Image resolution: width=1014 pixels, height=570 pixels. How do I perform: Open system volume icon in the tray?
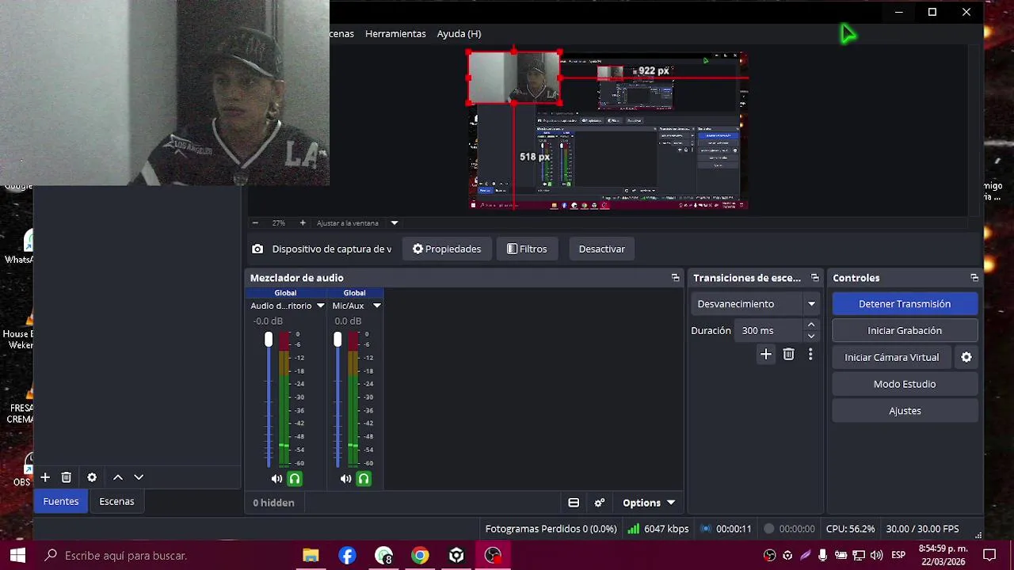coord(876,556)
